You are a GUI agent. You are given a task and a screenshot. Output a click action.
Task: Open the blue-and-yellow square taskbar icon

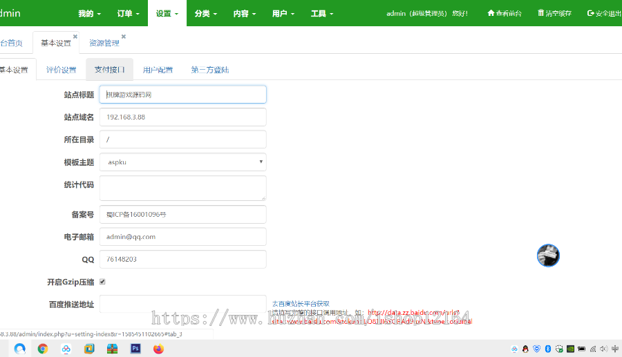pos(89,349)
